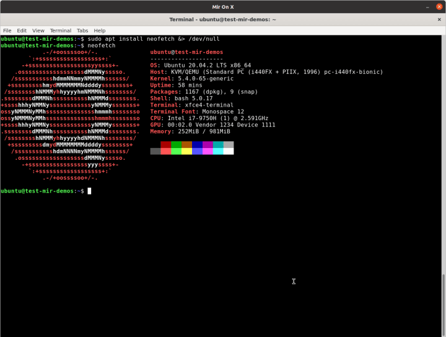The image size is (446, 337).
Task: Click the terminal vertical scrollbar thumb
Action: pos(444,305)
